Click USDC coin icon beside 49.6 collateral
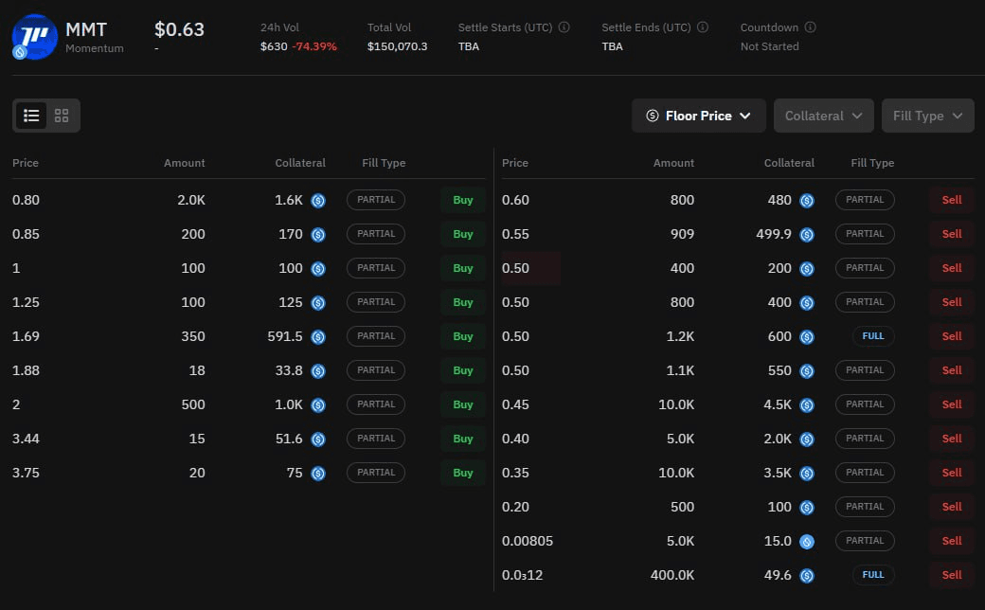Screen dimensions: 985x610 coord(807,576)
